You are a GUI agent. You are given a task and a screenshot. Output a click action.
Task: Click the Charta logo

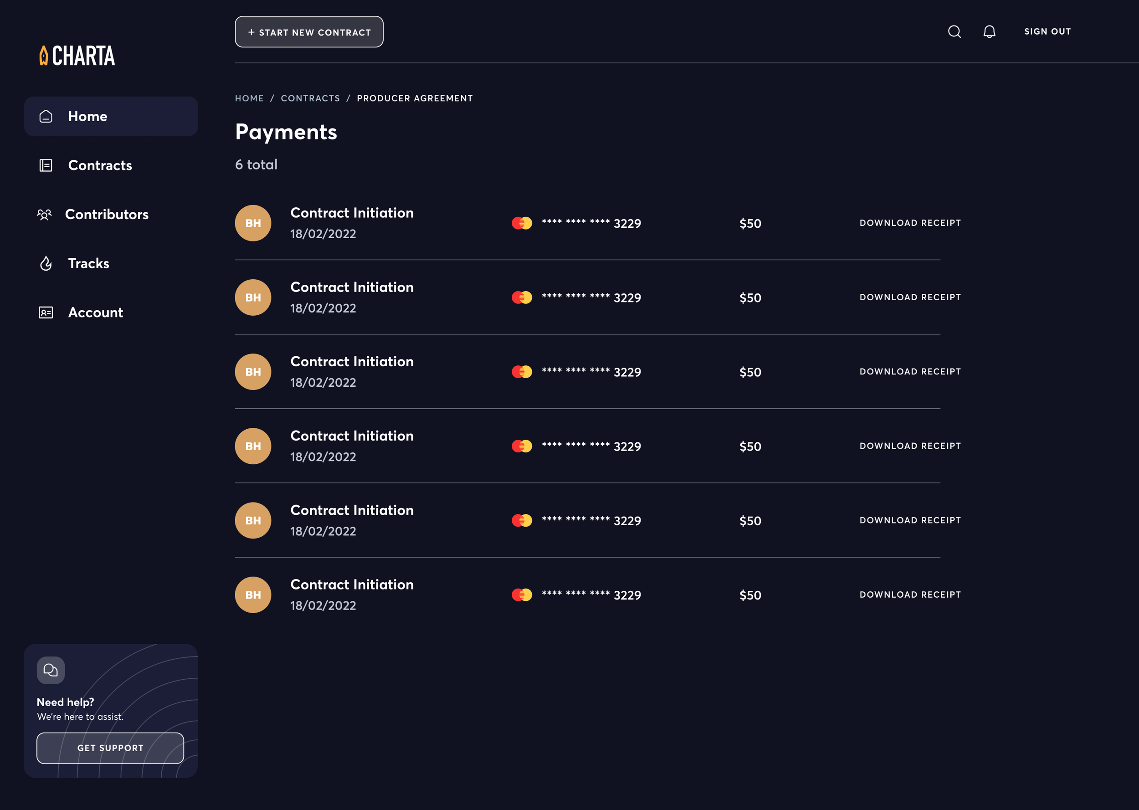coord(77,56)
